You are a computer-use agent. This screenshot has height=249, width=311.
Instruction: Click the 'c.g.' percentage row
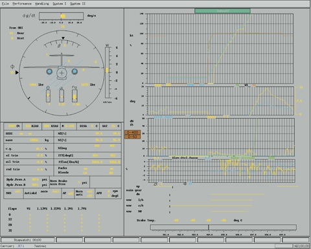point(29,148)
